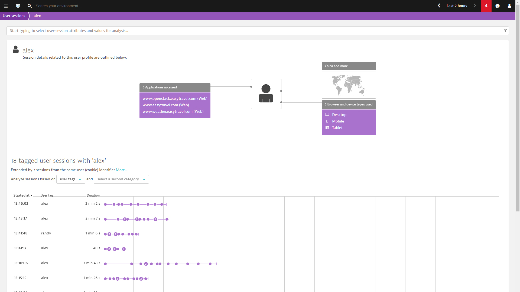The image size is (520, 292).
Task: Open session started at 13:15:15
Action: point(20,278)
